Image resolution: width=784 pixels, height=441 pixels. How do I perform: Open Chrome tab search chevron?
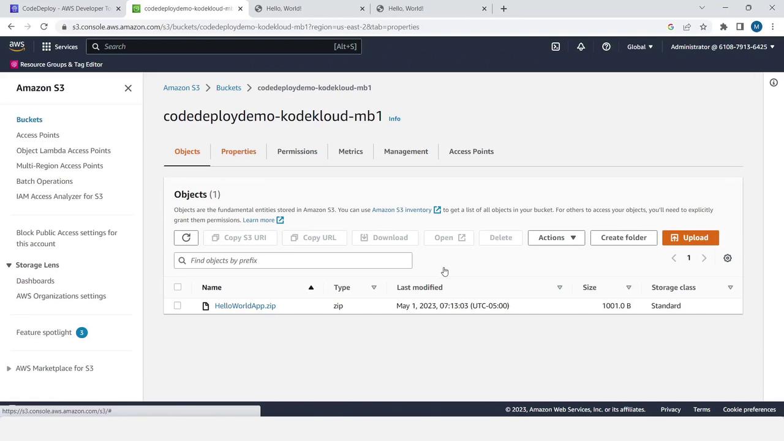702,8
